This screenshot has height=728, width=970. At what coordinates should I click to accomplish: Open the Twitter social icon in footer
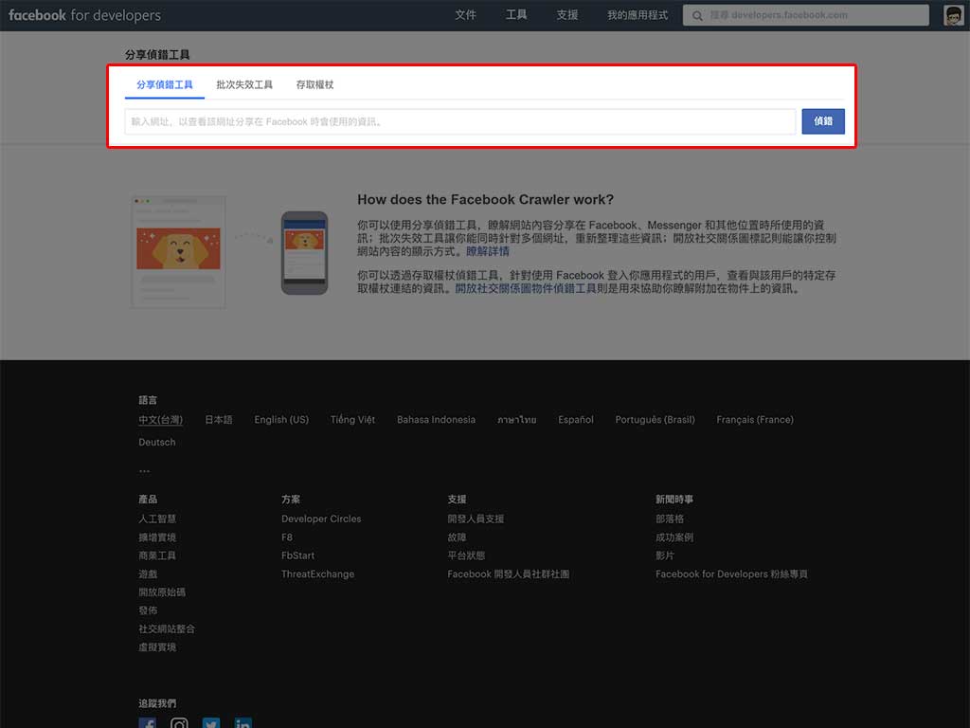211,723
